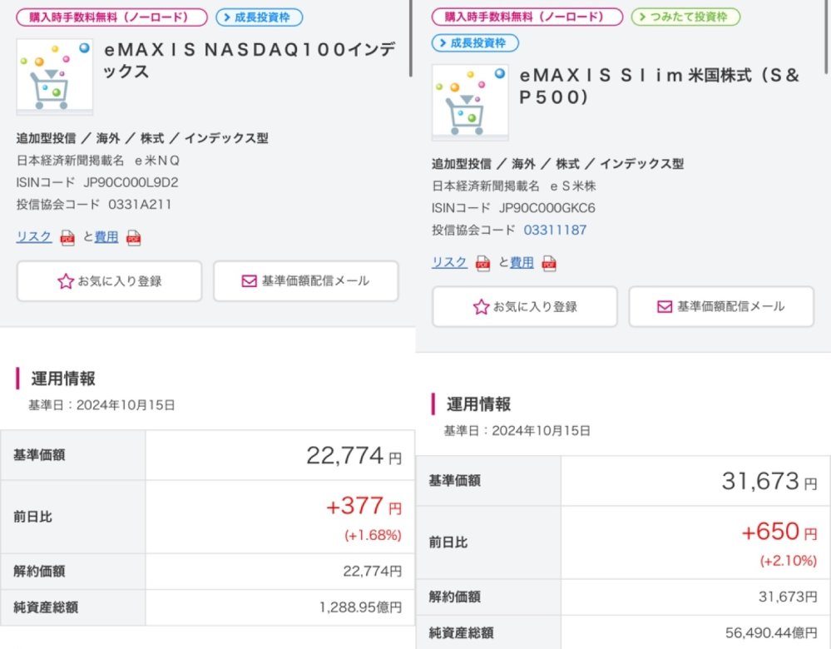Click the NASDAQ100 fund shopping cart image
The height and width of the screenshot is (649, 831).
click(x=55, y=77)
